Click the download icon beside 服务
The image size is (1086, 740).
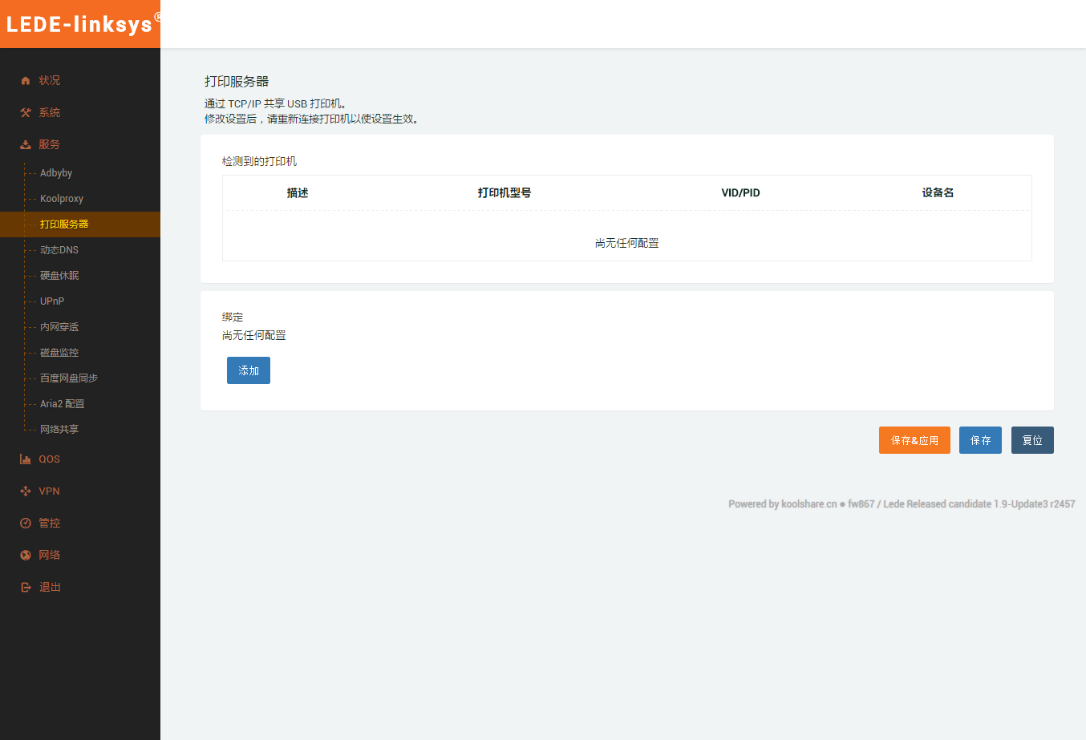26,144
